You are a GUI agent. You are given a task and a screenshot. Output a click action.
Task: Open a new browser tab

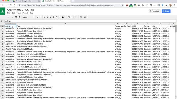[73, 1]
